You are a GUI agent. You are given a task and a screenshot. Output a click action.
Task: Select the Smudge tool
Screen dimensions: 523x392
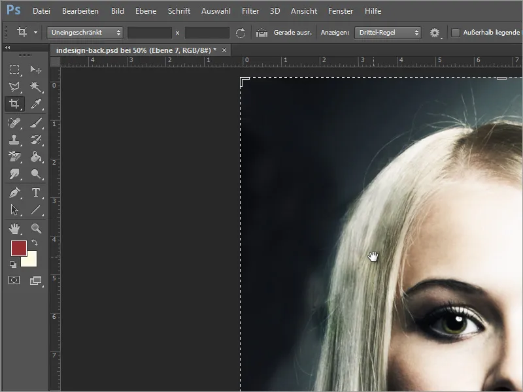tap(14, 174)
